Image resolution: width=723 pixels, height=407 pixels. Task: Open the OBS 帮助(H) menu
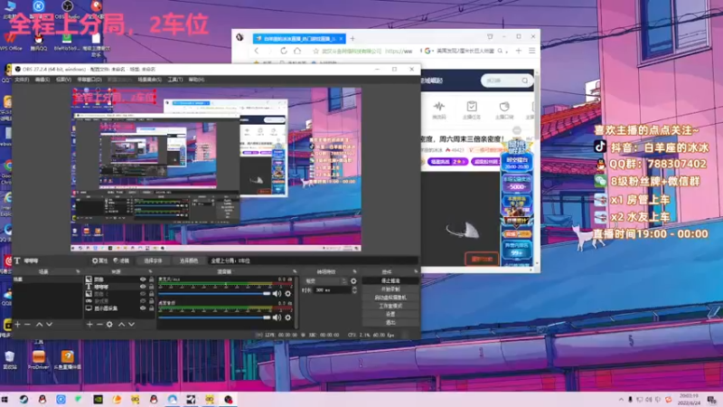(x=196, y=80)
